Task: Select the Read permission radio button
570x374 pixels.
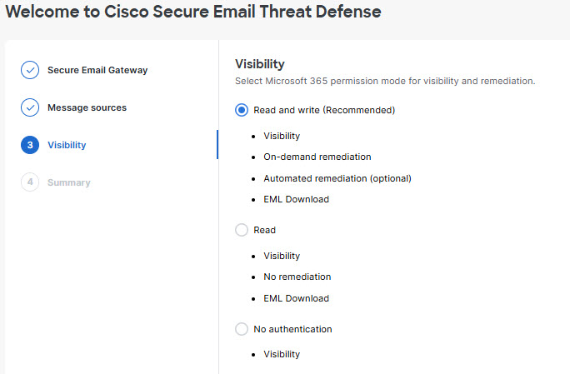Action: pos(242,230)
